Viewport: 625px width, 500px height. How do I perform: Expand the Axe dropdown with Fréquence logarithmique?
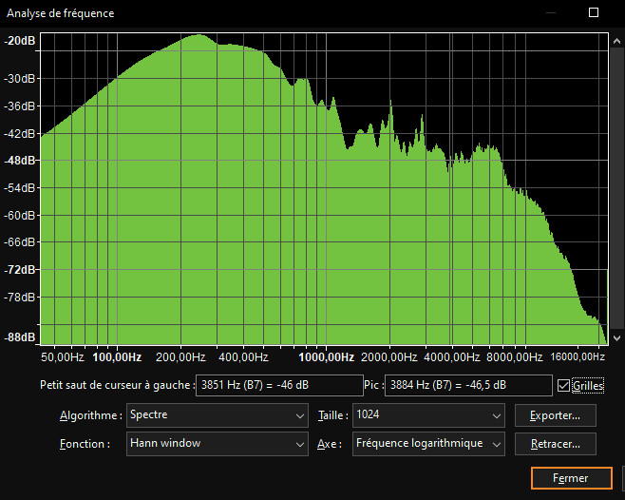427,443
